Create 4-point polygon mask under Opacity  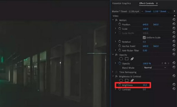pos(127,59)
